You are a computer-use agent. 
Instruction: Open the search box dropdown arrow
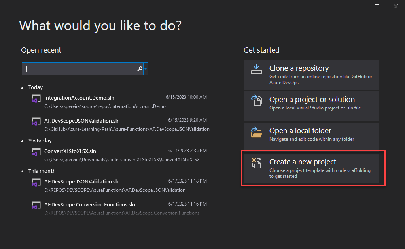(x=146, y=69)
